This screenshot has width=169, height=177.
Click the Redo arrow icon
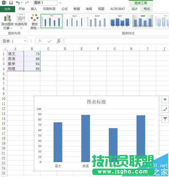pos(27,3)
